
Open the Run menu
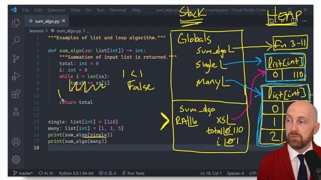click(100, 10)
